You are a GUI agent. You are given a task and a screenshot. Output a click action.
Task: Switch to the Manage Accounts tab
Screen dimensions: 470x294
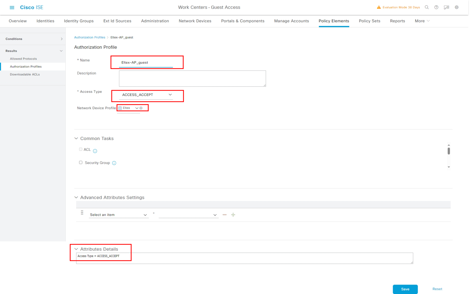tap(292, 21)
